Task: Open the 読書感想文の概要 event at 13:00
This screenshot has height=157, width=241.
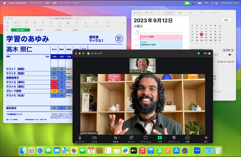Action: click(x=162, y=44)
